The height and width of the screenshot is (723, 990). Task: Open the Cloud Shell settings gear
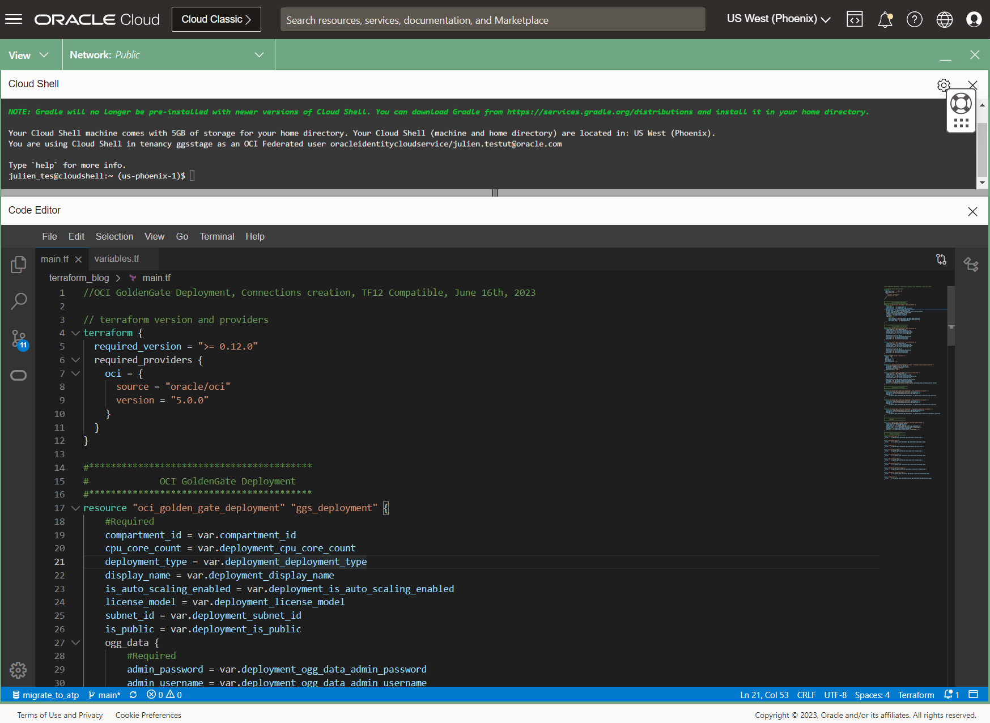click(x=943, y=84)
